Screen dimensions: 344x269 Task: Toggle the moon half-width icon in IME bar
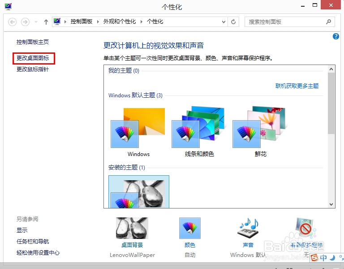(x=332, y=258)
